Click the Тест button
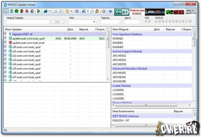This screenshot has width=201, height=137. [x=57, y=22]
